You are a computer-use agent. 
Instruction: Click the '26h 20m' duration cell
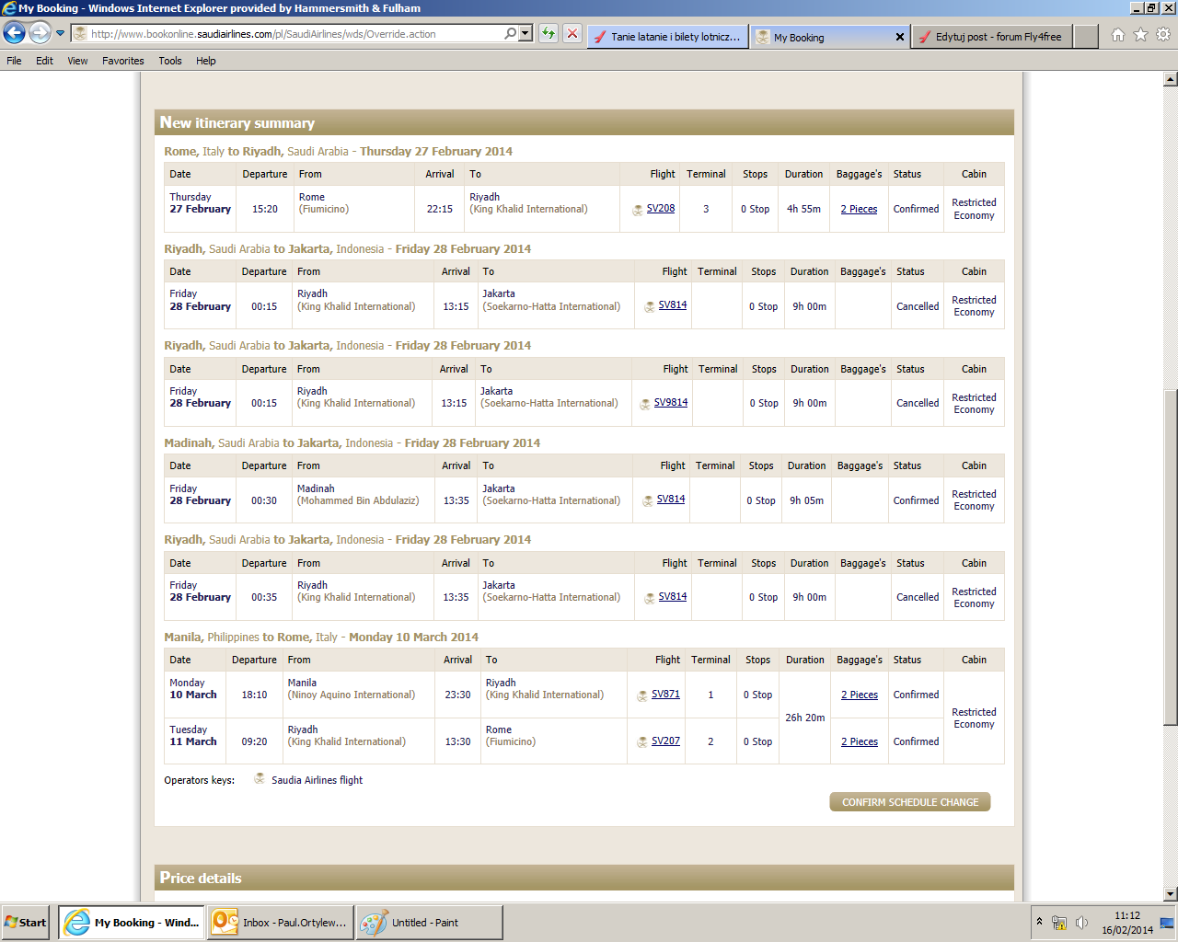coord(805,718)
